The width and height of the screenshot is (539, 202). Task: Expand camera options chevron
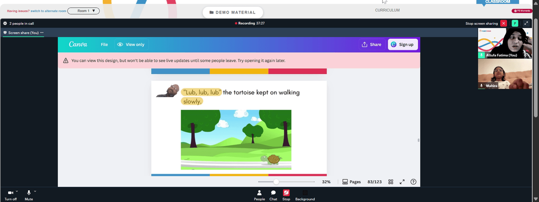tap(17, 191)
